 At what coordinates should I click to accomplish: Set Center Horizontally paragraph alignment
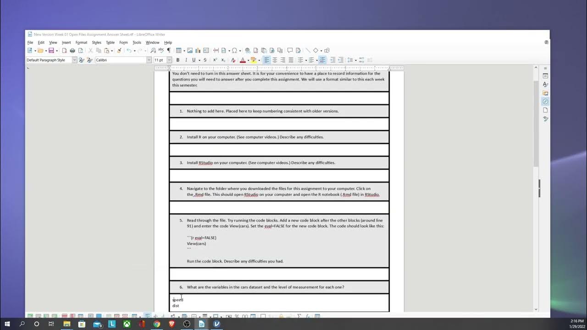click(x=275, y=60)
